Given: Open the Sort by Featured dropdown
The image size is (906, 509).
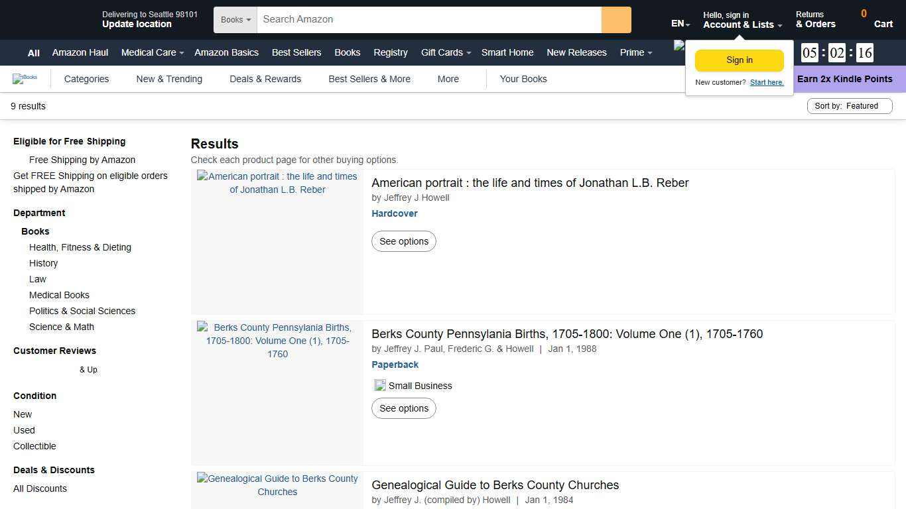Looking at the screenshot, I should tap(849, 106).
